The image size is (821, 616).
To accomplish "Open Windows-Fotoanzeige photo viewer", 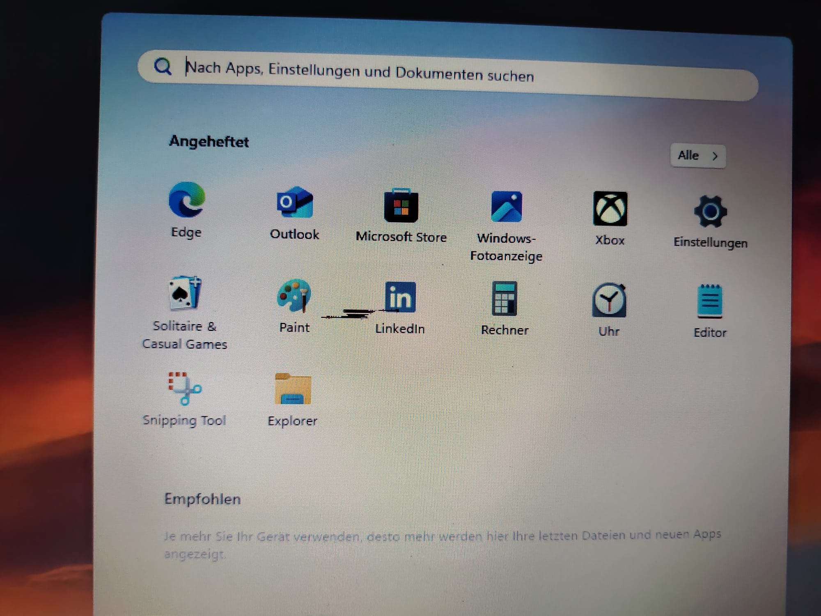I will pyautogui.click(x=507, y=207).
